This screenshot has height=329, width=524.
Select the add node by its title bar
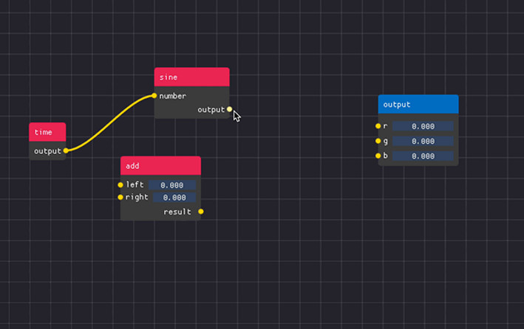160,166
